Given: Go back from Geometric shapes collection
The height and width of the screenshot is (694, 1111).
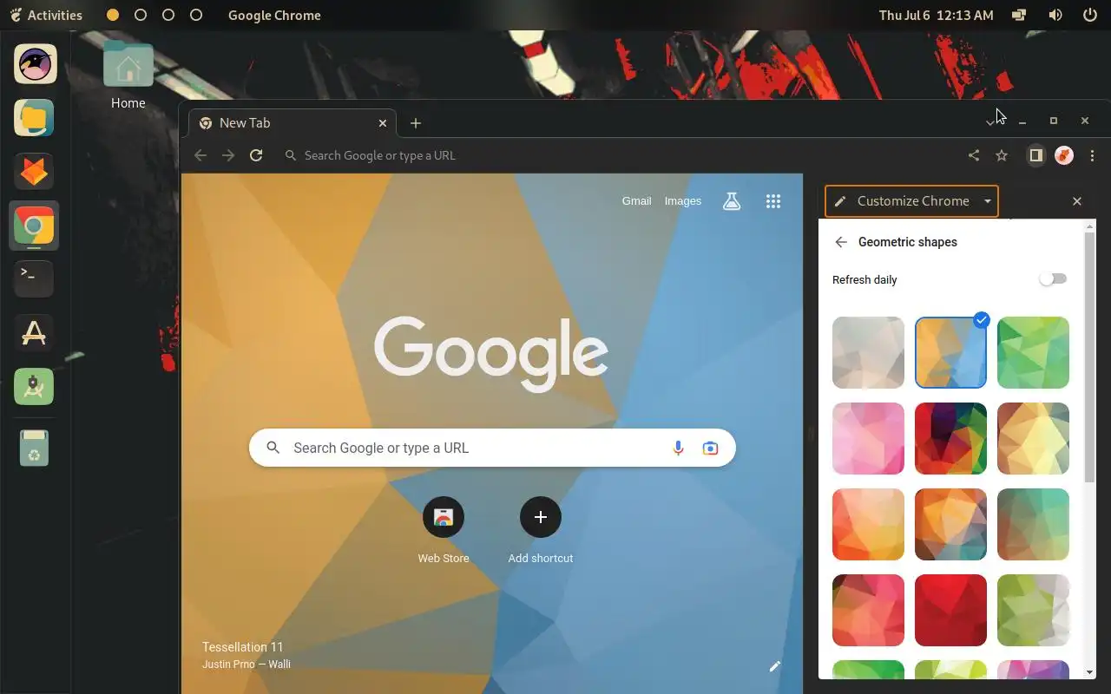Looking at the screenshot, I should coord(840,242).
